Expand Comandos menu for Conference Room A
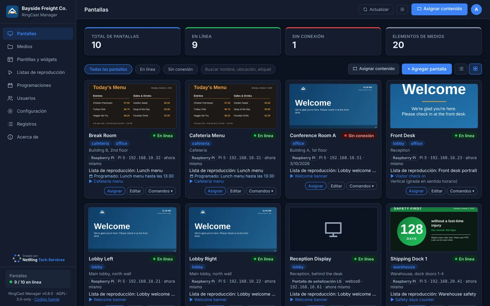 [362, 186]
